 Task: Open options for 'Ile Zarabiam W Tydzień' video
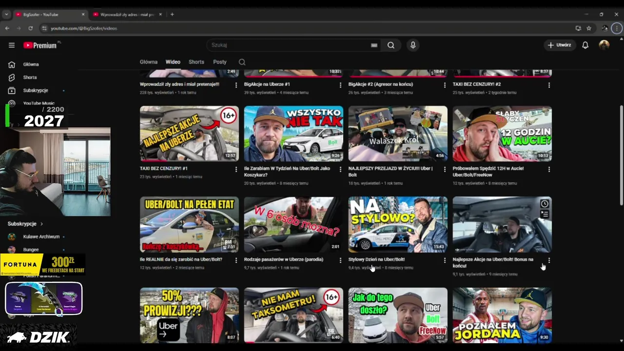(x=340, y=169)
